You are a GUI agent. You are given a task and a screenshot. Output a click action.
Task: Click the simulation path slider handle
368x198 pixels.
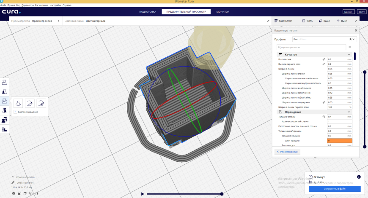222,194
